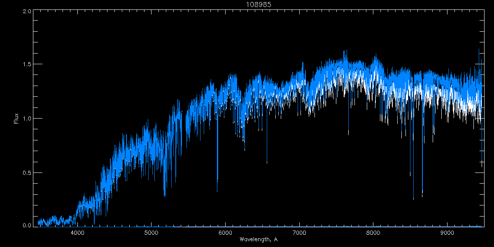The height and width of the screenshot is (247, 494).
Task: Click the 2.0 y-axis tick label
Action: click(27, 11)
